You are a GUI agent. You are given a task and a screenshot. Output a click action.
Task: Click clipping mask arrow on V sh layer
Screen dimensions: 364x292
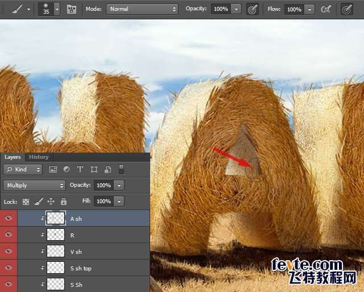click(x=43, y=251)
